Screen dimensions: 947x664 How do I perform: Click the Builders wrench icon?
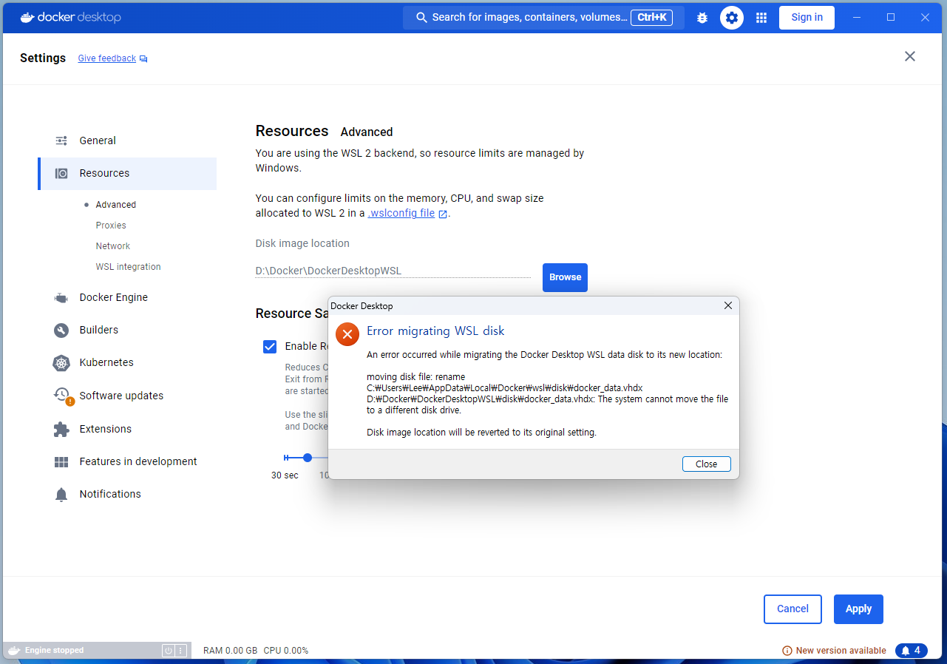click(61, 330)
